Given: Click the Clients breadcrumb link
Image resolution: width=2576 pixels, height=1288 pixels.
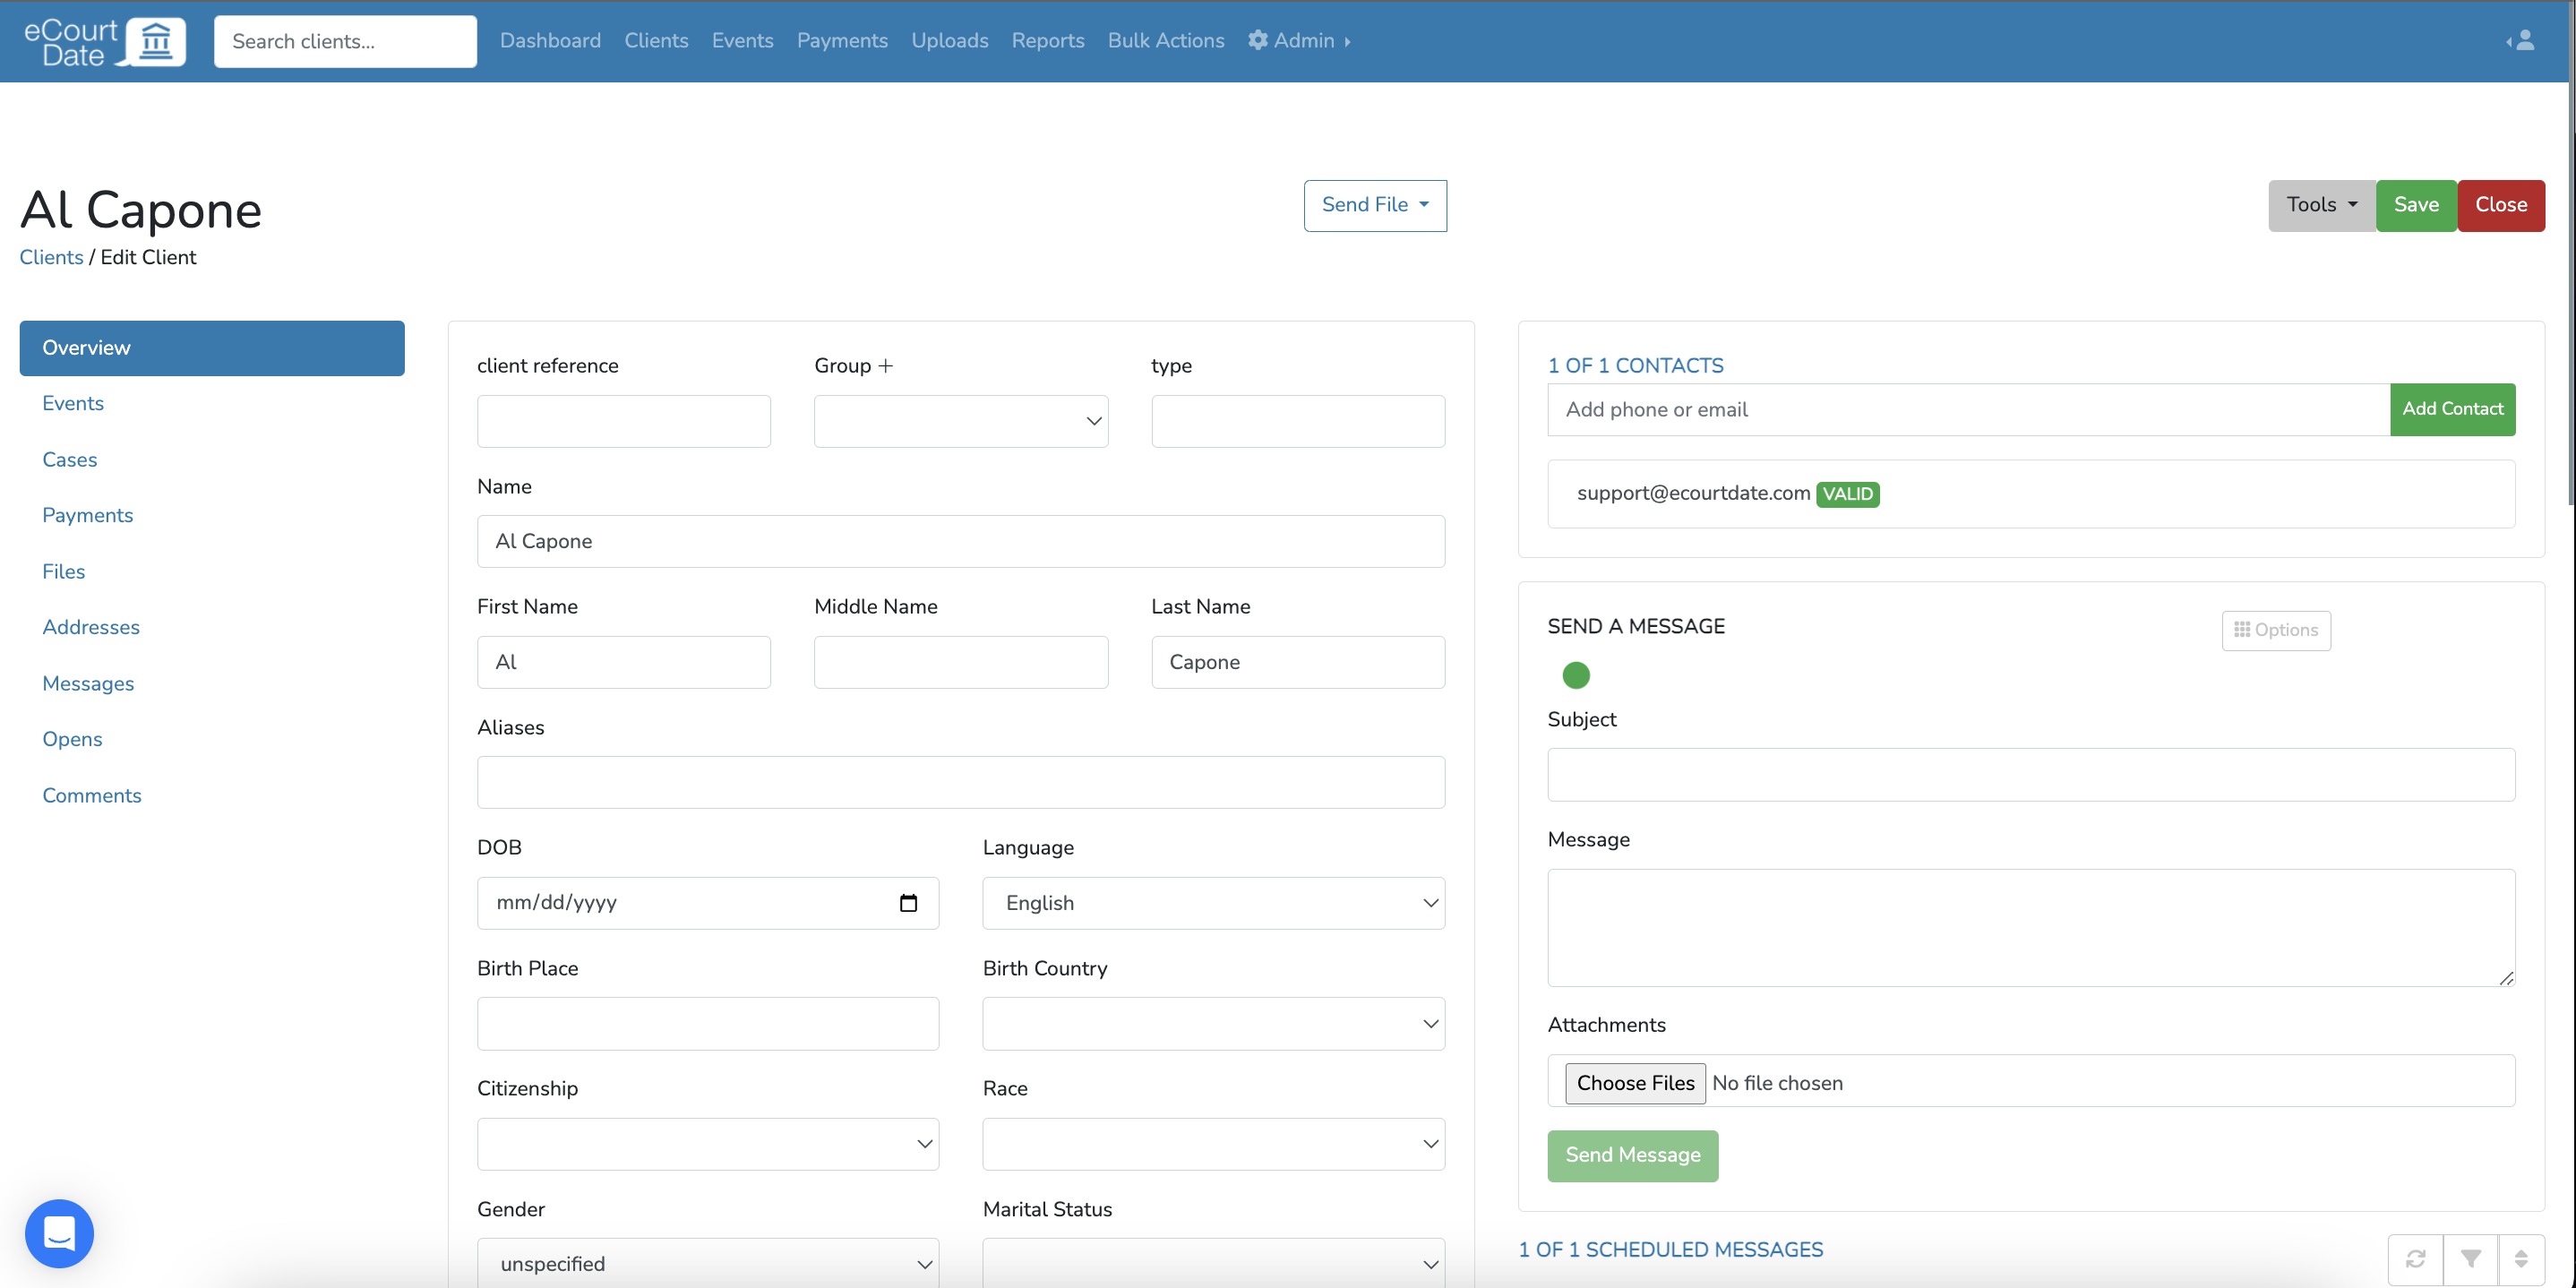Looking at the screenshot, I should (x=51, y=257).
